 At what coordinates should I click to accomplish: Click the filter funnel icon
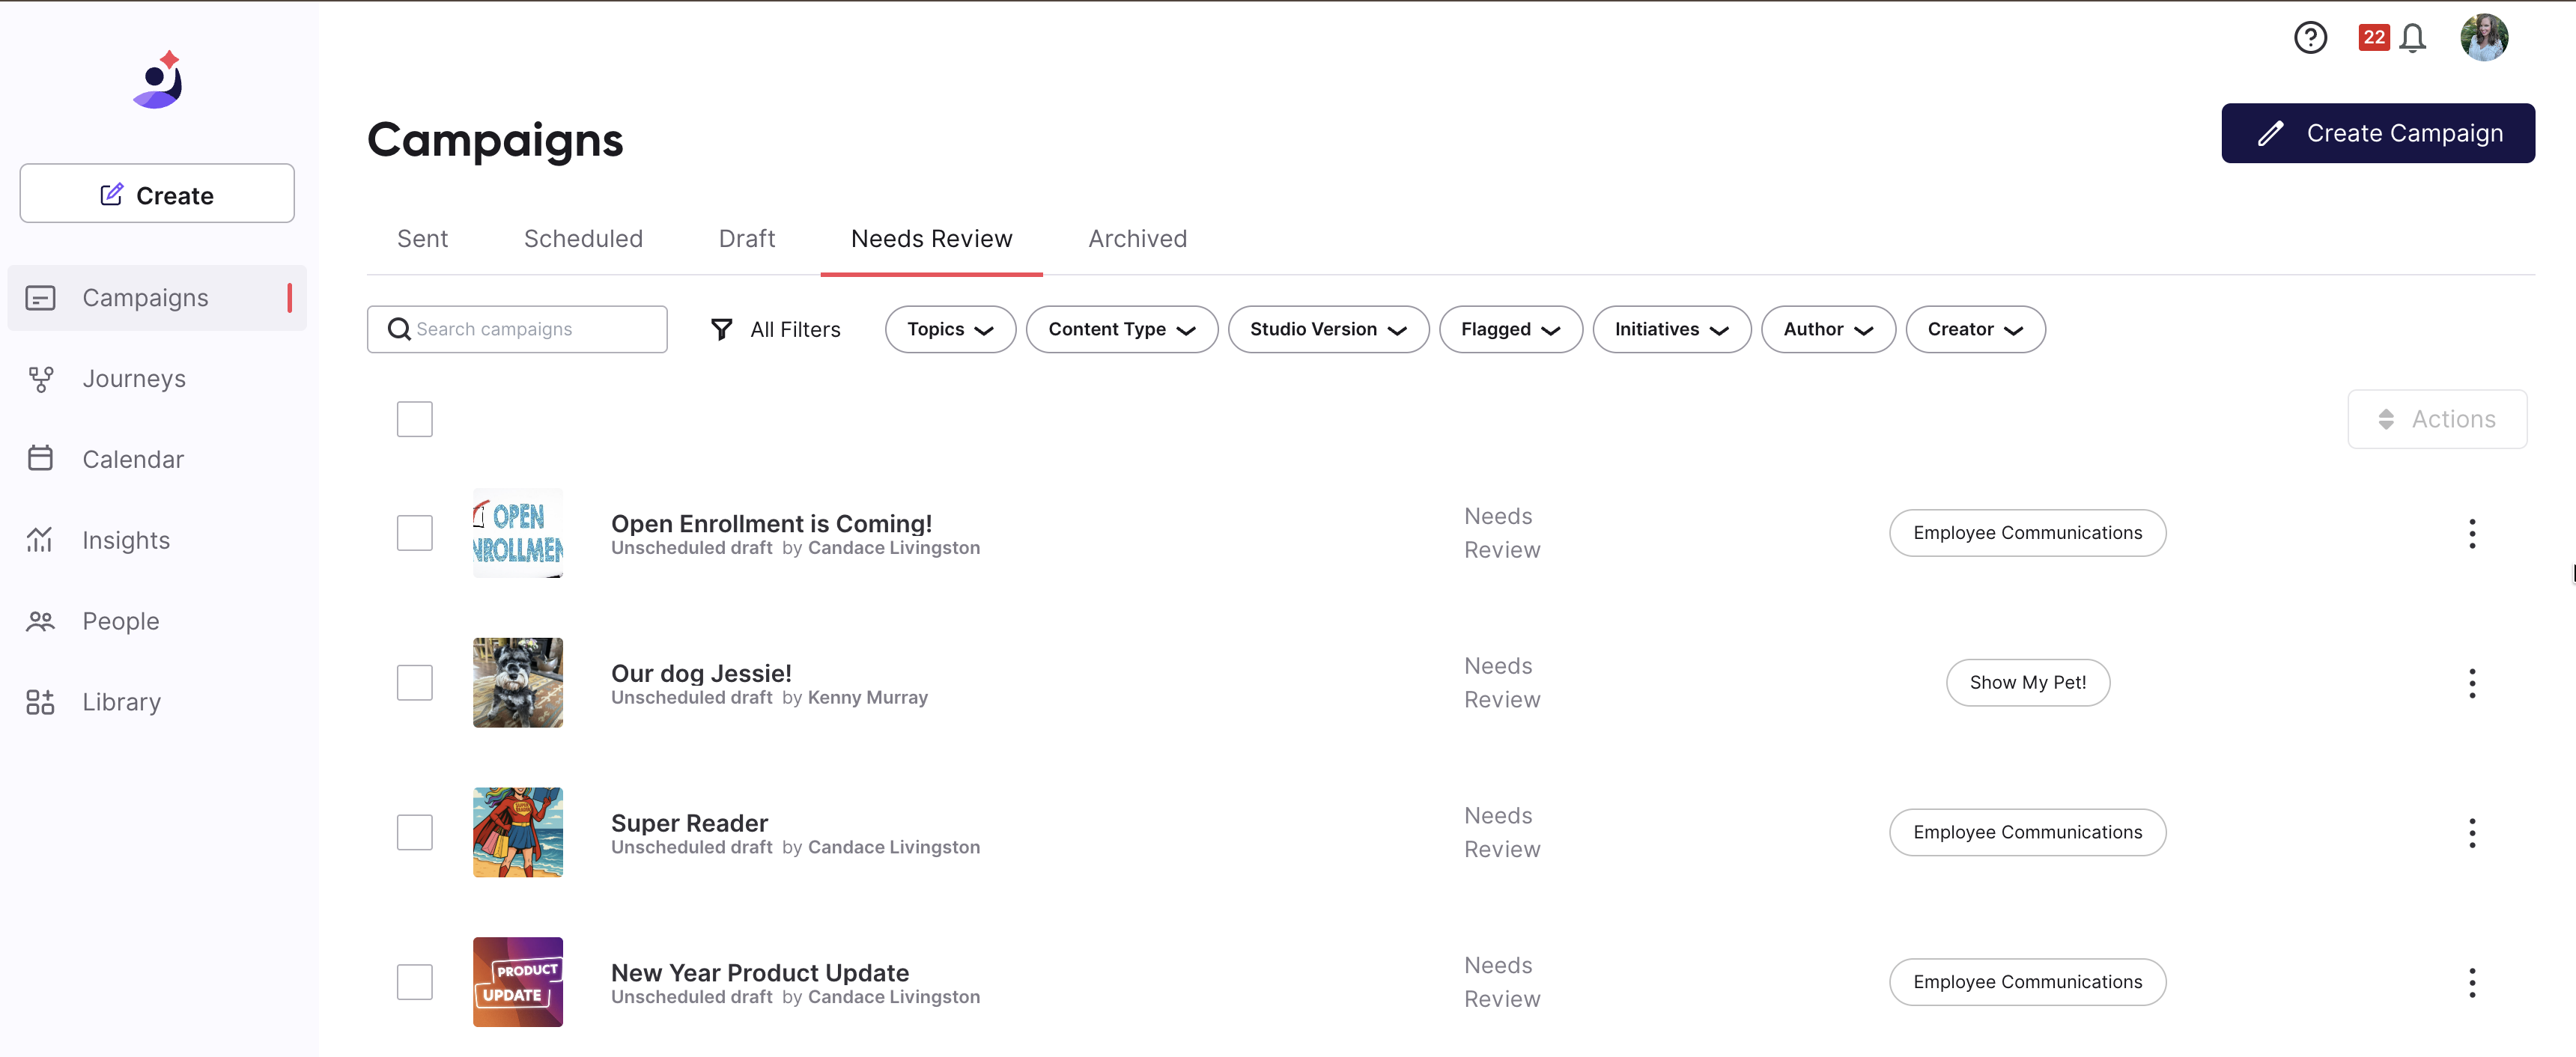(x=721, y=329)
